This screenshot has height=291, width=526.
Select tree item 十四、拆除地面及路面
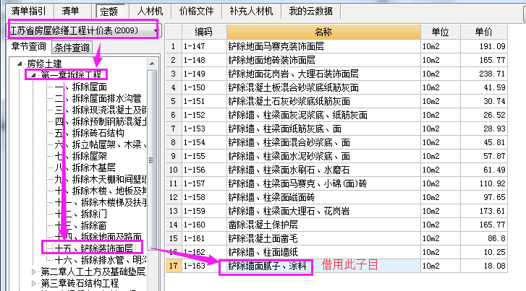coord(98,237)
